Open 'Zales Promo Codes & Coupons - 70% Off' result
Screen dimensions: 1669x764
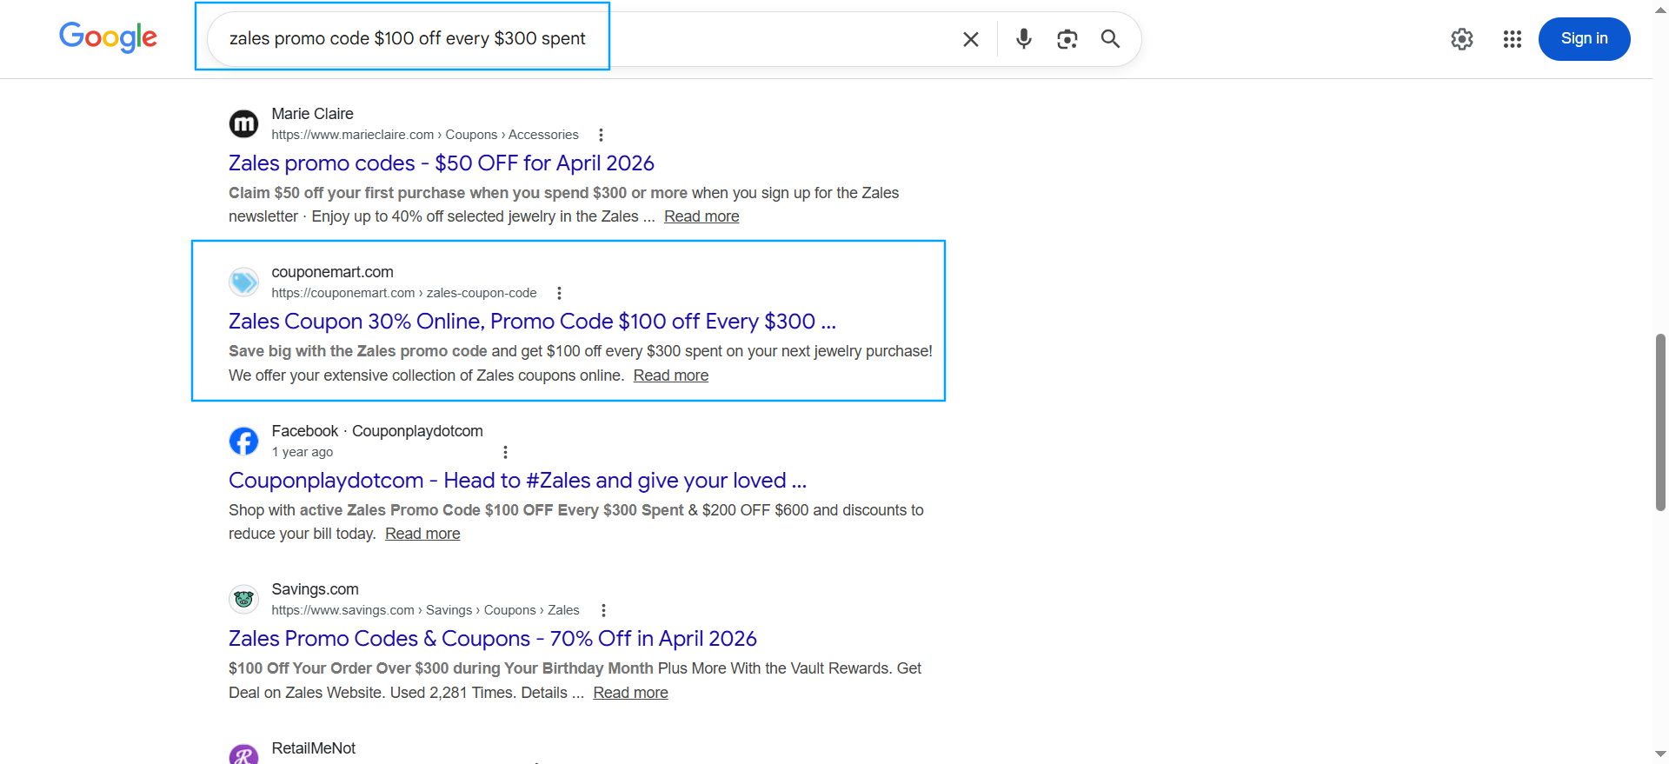click(x=493, y=639)
